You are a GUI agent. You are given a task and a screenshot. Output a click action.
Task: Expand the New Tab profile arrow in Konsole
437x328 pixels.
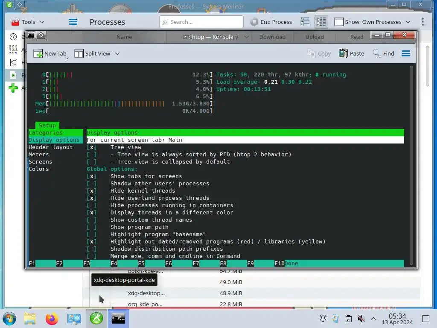(68, 58)
